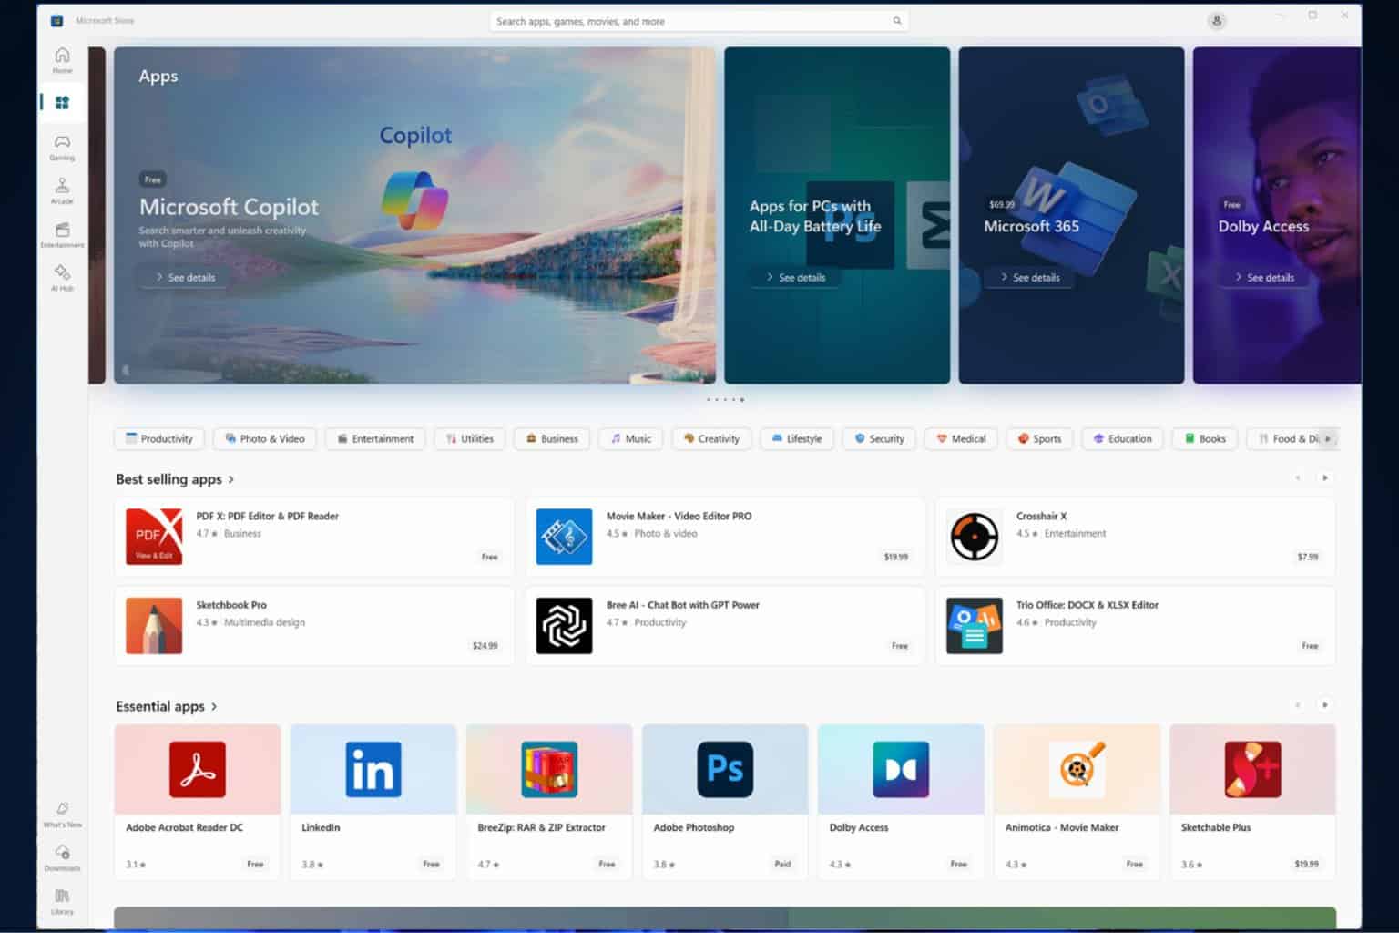The image size is (1399, 933).
Task: Click the carousel page indicator dots
Action: tap(725, 399)
